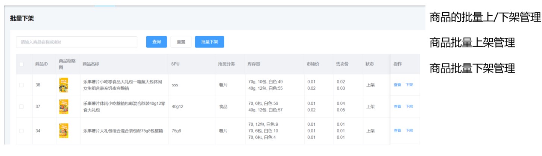Toggle the select-all checkbox in table header
This screenshot has width=542, height=156.
[x=21, y=64]
